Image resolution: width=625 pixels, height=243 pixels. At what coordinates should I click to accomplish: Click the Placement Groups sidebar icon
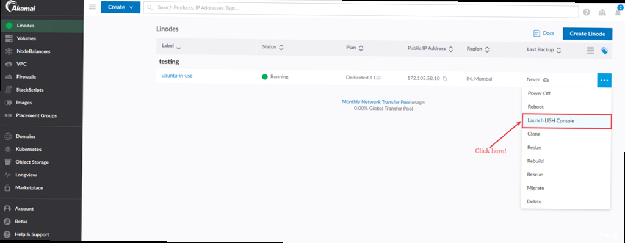9,116
